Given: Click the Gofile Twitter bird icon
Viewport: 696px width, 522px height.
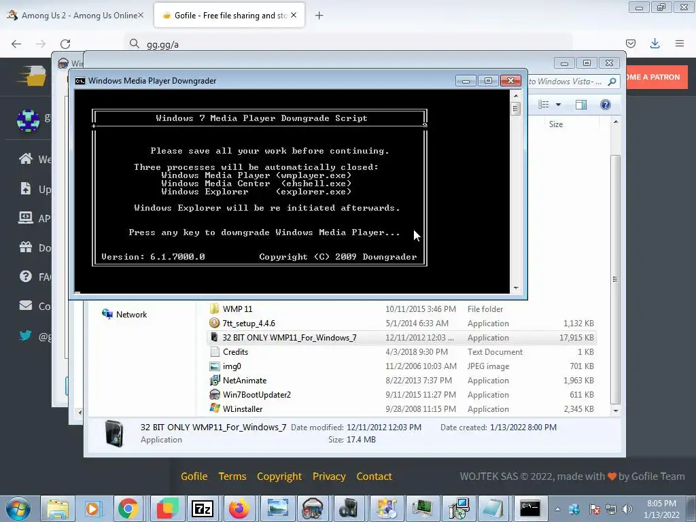Looking at the screenshot, I should pyautogui.click(x=26, y=335).
